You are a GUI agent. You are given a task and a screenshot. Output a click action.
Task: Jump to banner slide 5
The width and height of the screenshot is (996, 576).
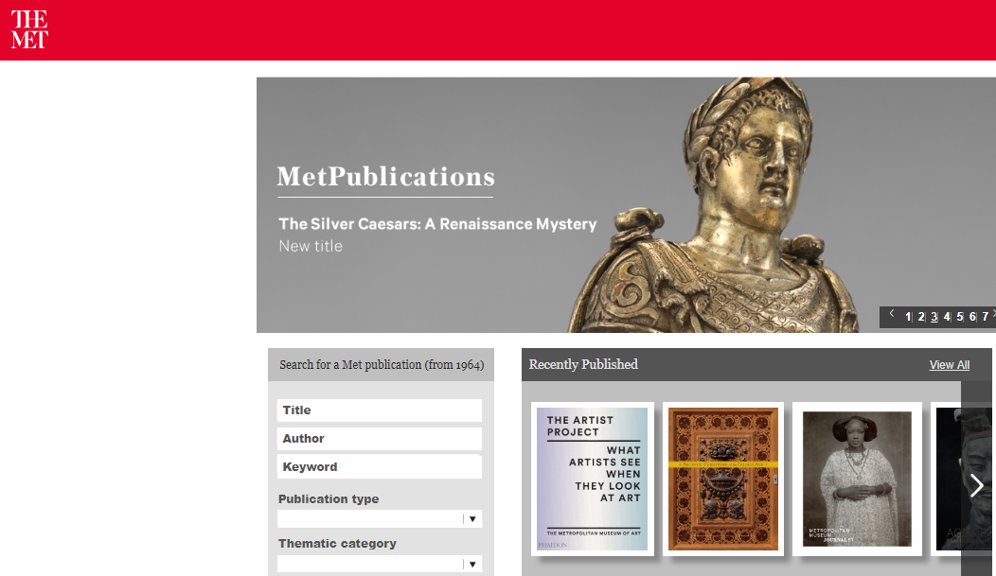(960, 317)
